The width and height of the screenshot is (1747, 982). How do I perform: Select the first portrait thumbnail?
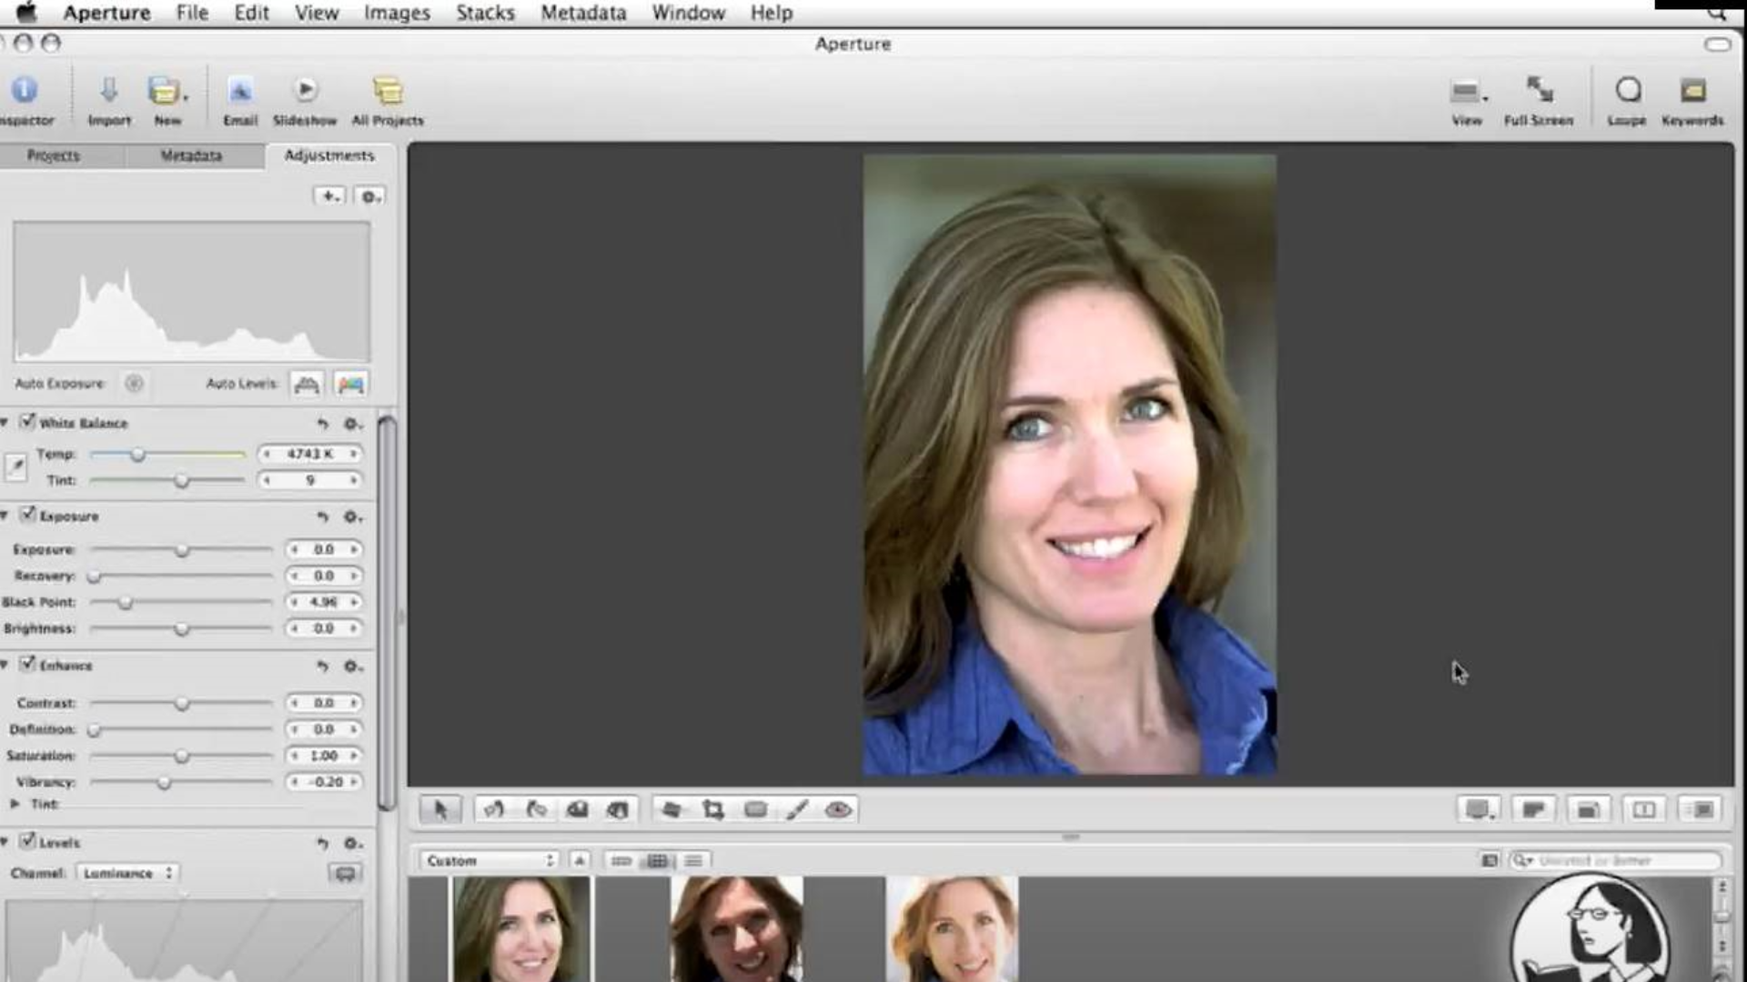(520, 928)
